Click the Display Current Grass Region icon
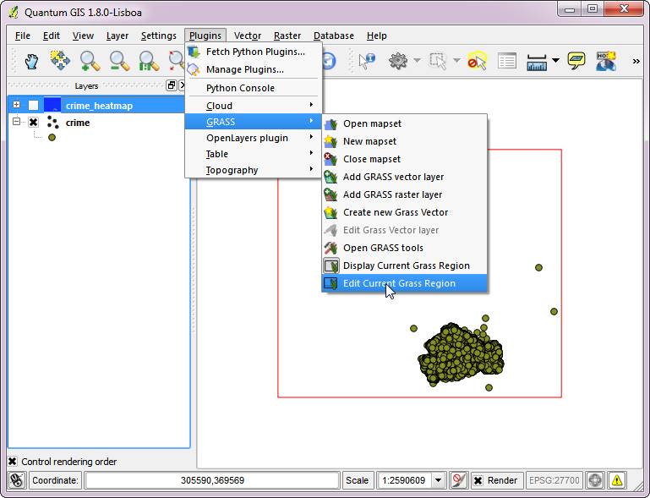650x498 pixels. [x=330, y=265]
